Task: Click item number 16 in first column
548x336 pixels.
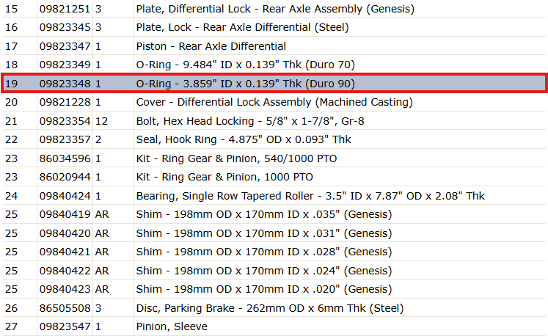Action: coord(11,27)
